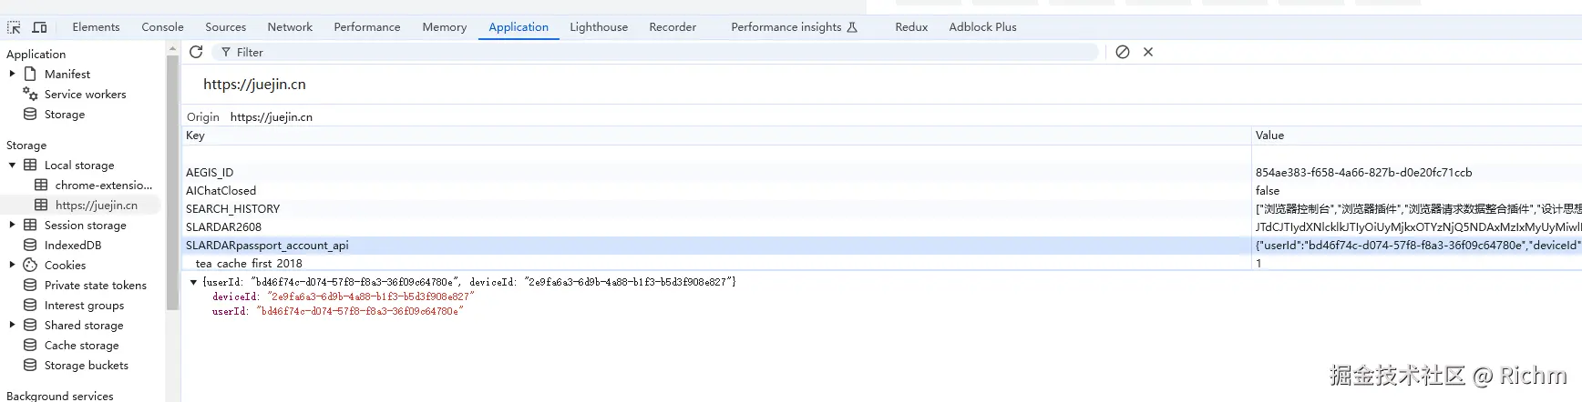Click the delete selected X icon
Viewport: 1582px width, 402px height.
coord(1148,52)
